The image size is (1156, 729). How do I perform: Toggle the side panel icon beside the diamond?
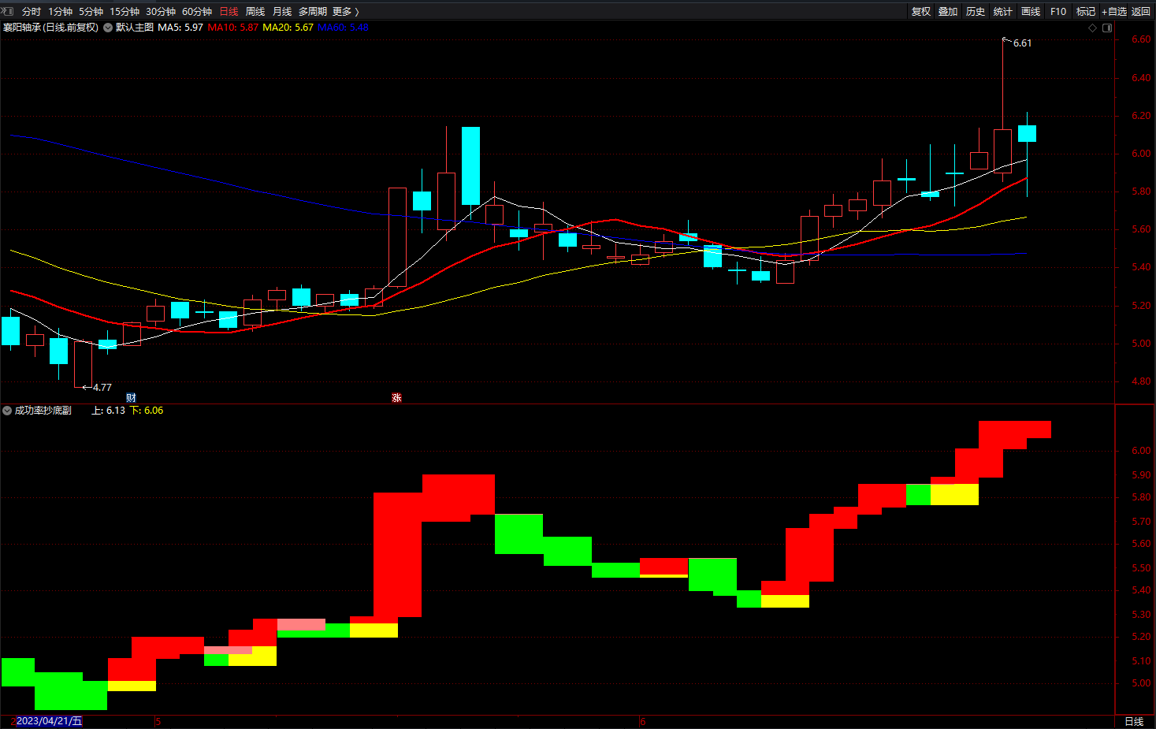pyautogui.click(x=1107, y=28)
